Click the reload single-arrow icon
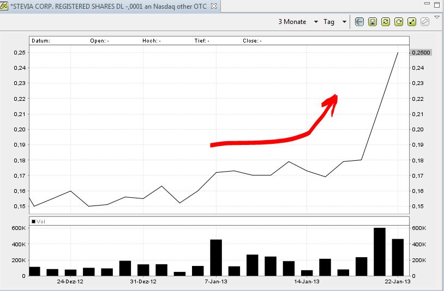Viewport: 444px width, 291px height. 399,22
